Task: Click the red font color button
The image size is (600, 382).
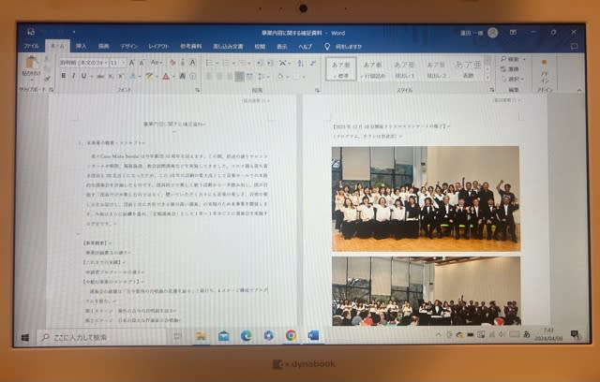Action: tap(166, 76)
